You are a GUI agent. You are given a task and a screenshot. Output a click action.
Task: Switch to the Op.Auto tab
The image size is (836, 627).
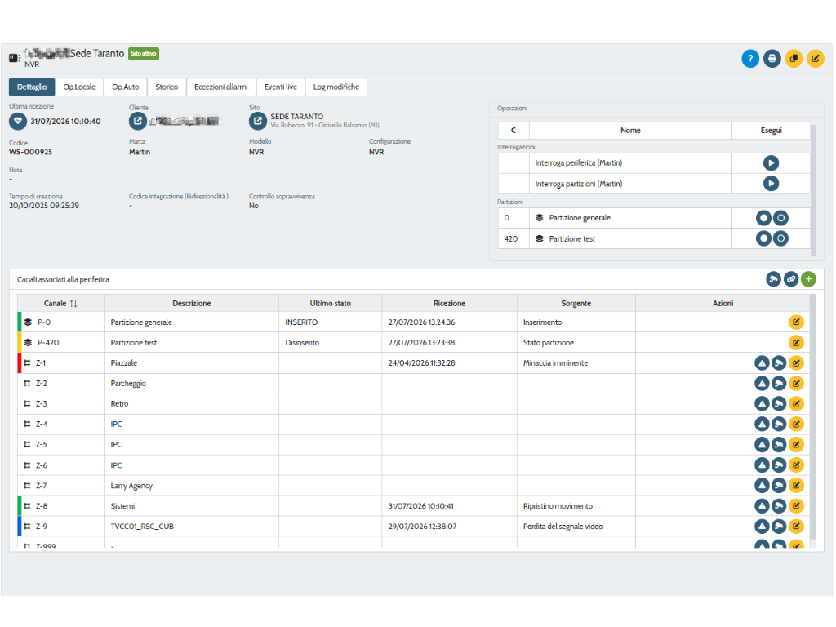coord(125,87)
